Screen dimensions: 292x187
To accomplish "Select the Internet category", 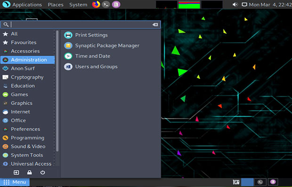I will [x=28, y=112].
